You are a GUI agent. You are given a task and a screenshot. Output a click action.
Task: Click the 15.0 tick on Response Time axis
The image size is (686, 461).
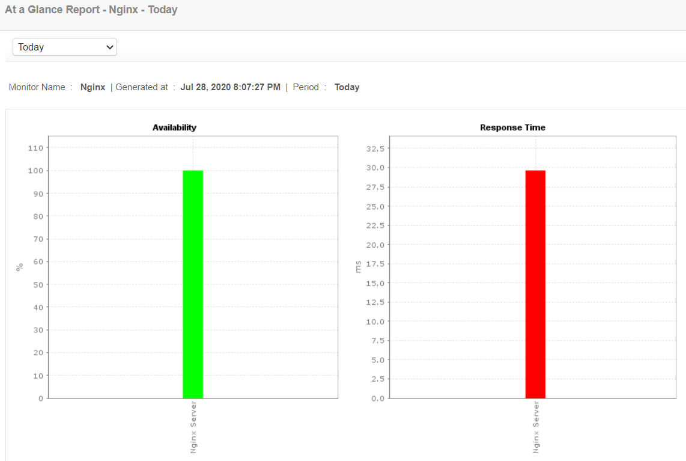point(375,283)
